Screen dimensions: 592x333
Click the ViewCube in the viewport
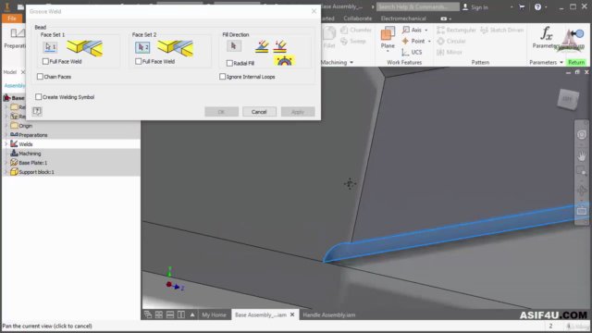567,99
